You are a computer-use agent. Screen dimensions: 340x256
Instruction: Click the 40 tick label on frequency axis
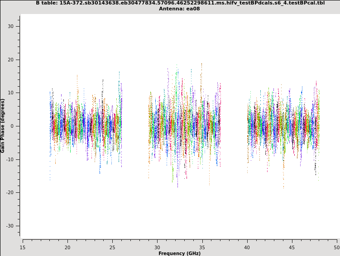pos(247,247)
